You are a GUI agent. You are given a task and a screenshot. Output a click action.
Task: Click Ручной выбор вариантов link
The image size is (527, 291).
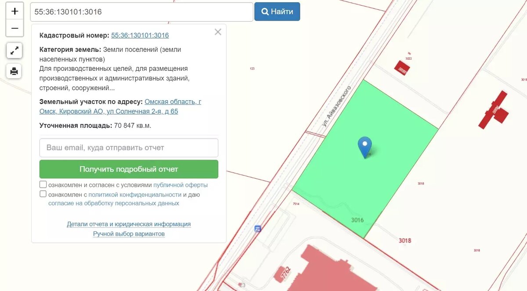tap(128, 233)
